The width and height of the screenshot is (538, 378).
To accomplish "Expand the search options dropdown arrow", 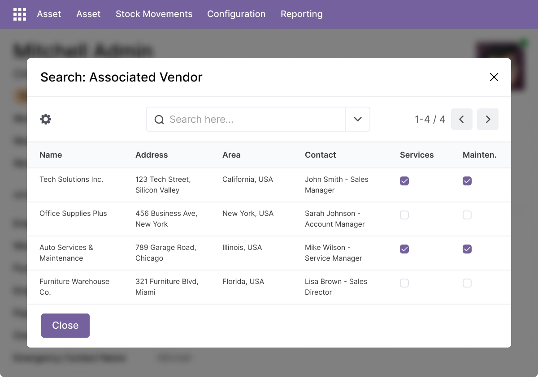I will tap(358, 119).
